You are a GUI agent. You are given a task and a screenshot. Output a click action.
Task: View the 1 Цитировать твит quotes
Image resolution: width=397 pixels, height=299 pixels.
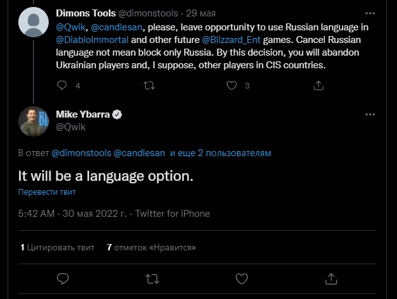(x=58, y=247)
